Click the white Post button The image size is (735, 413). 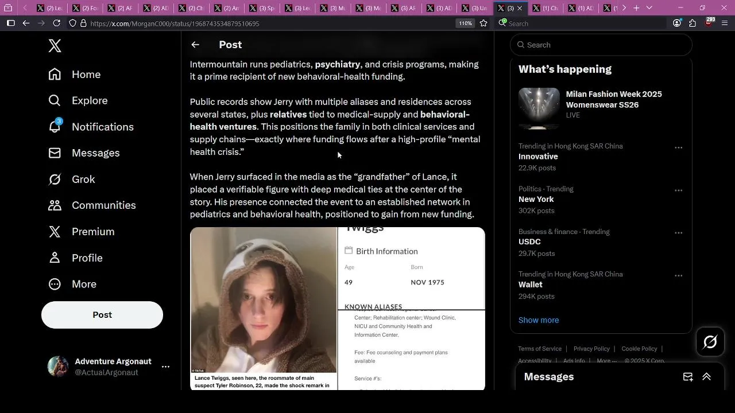point(102,315)
